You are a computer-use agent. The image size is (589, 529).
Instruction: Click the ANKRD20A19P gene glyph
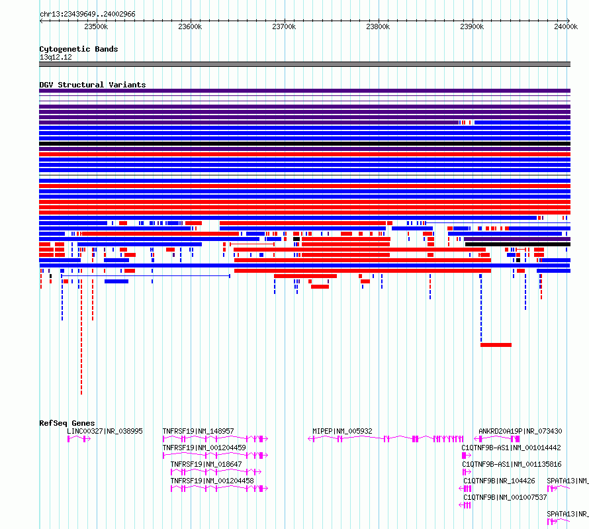pos(497,439)
